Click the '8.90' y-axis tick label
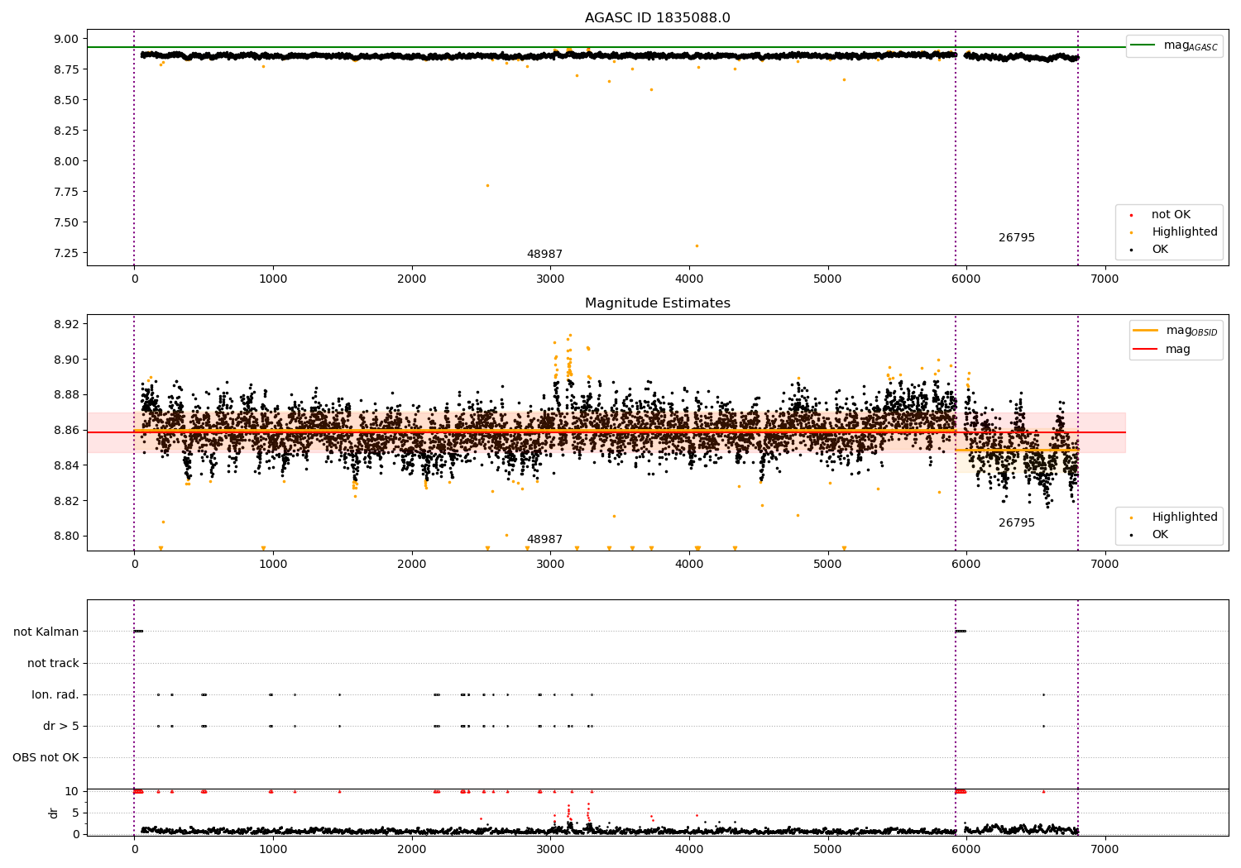Image resolution: width=1241 pixels, height=868 pixels. click(x=66, y=360)
